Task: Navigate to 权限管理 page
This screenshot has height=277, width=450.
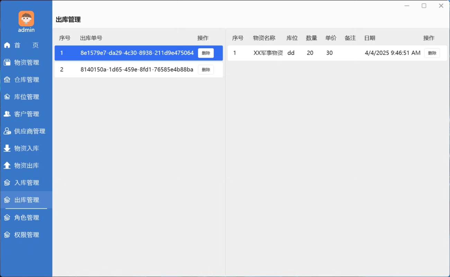Action: 26,235
